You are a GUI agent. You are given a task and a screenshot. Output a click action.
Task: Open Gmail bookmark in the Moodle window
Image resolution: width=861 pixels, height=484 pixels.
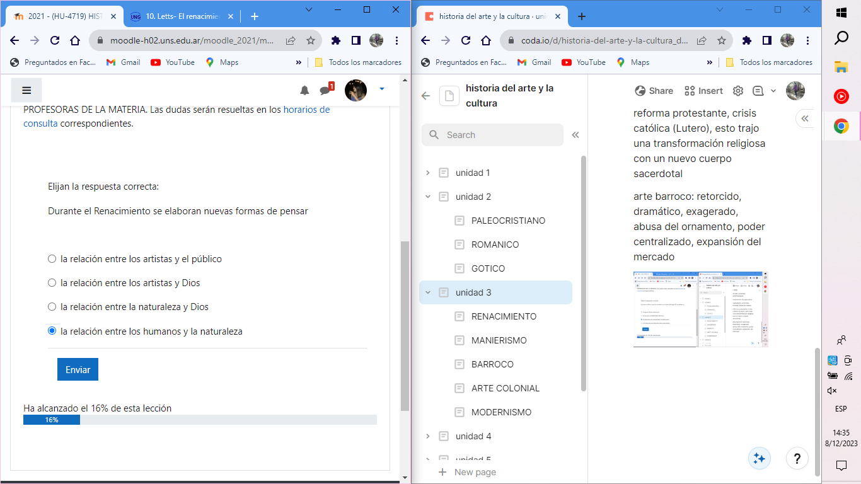[124, 62]
